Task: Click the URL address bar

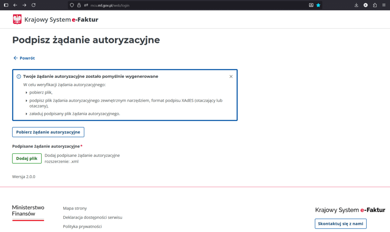Action: tap(190, 5)
